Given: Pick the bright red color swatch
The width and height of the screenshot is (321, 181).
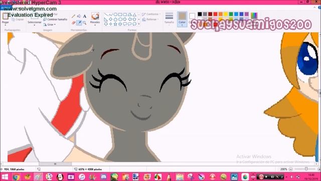Looking at the screenshot, I should (x=215, y=14).
